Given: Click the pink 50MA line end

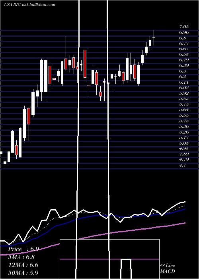Looking at the screenshot, I should tap(185, 223).
